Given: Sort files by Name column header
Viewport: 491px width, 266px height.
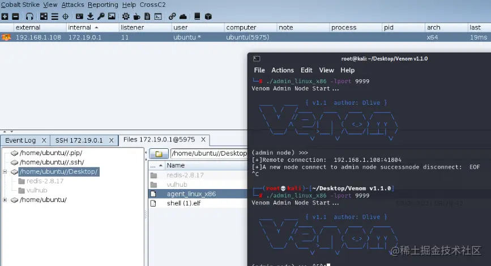Looking at the screenshot, I should (x=206, y=165).
